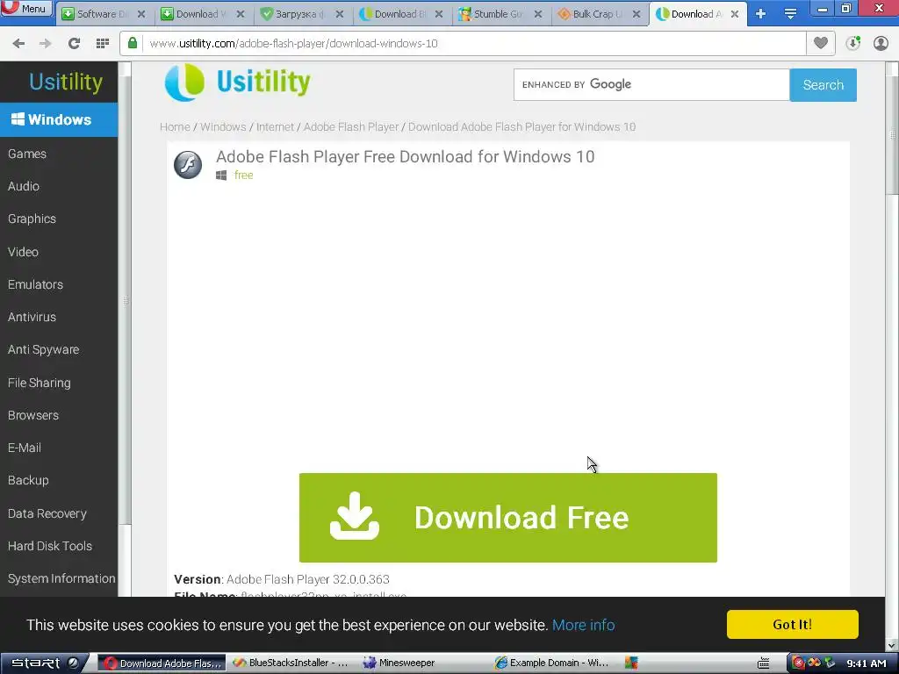This screenshot has width=899, height=674.
Task: Dismiss cookie banner with Got It!
Action: [x=793, y=624]
